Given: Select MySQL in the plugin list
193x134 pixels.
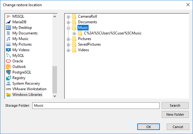Looking at the screenshot, I should point(18,56).
